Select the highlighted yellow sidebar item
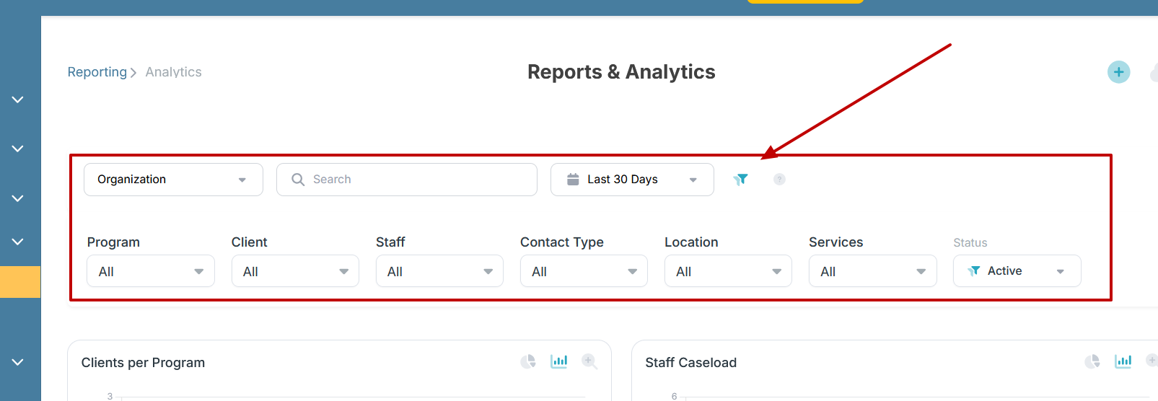 [20, 282]
